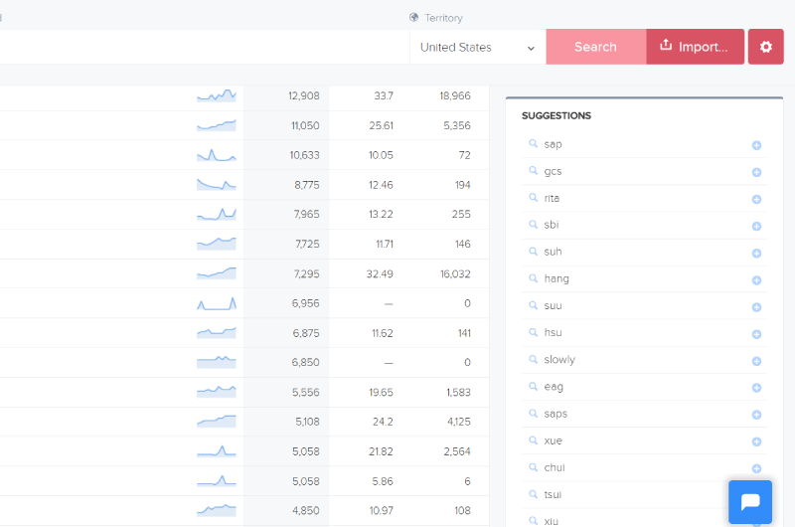Click the value 5,108 in the table
Image resolution: width=795 pixels, height=527 pixels.
point(307,422)
